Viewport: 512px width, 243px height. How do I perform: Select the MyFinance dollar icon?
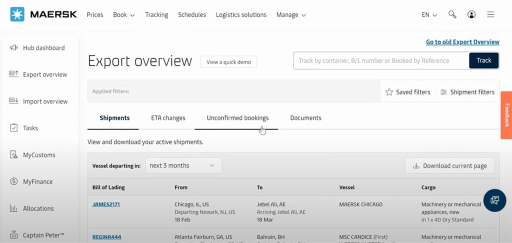(14, 181)
